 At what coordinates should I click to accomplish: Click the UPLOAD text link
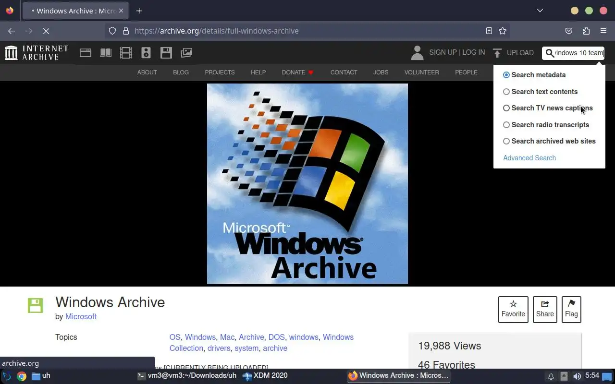point(520,53)
